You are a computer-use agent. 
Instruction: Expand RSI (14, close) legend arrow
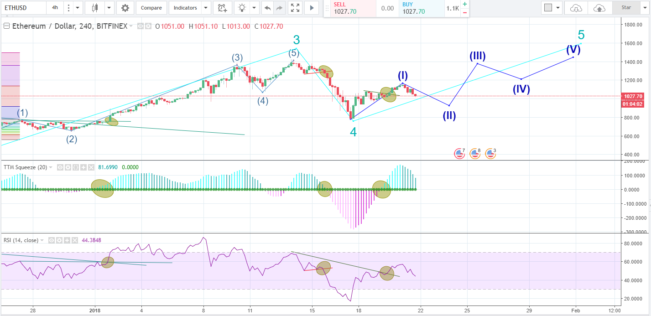[x=42, y=240]
